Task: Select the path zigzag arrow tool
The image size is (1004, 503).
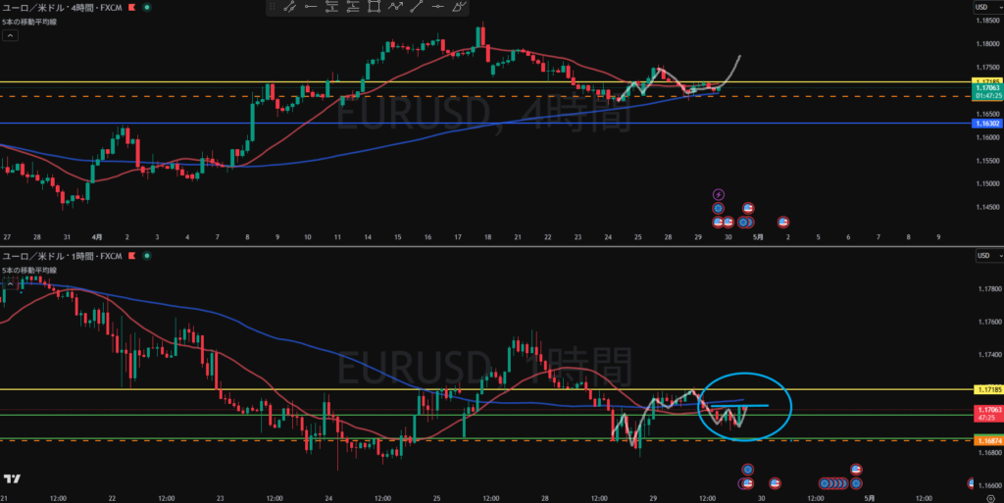Action: tap(396, 7)
